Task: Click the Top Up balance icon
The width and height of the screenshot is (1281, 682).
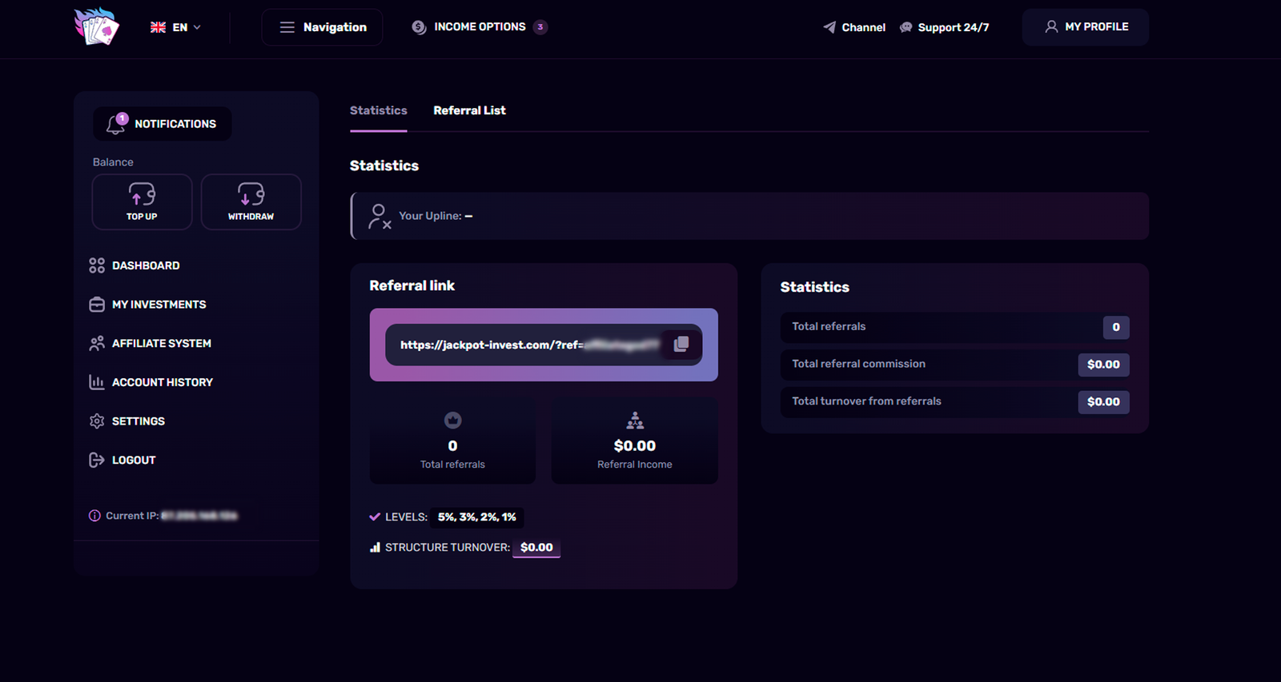Action: (x=142, y=194)
